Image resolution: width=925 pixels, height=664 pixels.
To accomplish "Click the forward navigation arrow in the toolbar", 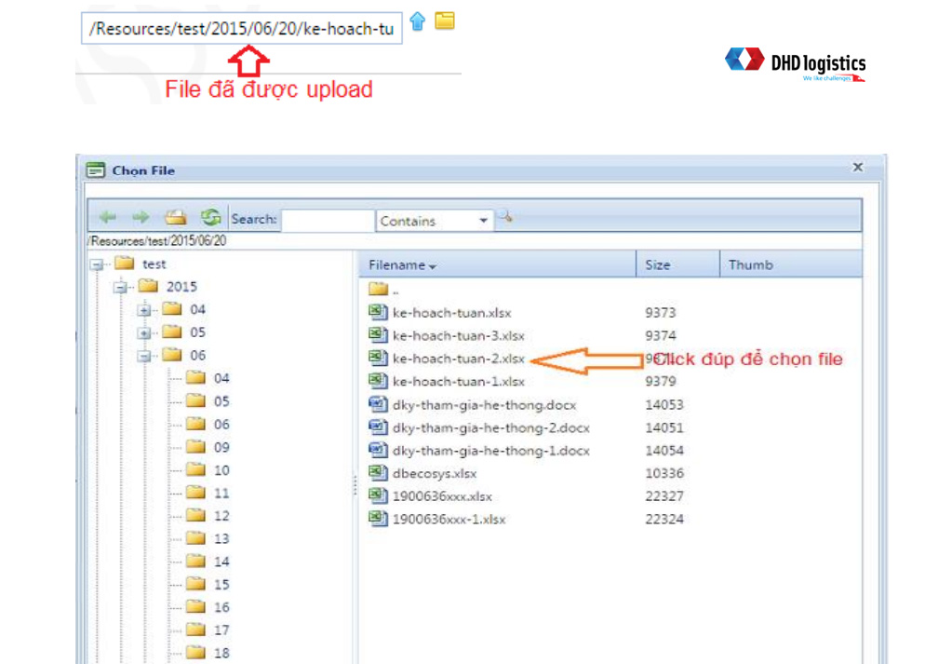I will click(x=141, y=216).
